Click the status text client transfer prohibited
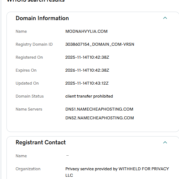The image size is (179, 179). click(x=89, y=96)
